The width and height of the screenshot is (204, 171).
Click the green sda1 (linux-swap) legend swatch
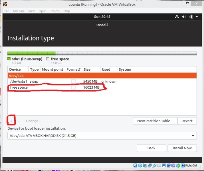pos(9,59)
